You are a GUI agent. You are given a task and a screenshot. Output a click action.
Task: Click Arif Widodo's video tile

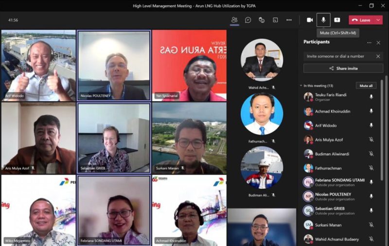[38, 66]
